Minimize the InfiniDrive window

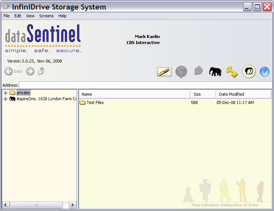pyautogui.click(x=247, y=7)
